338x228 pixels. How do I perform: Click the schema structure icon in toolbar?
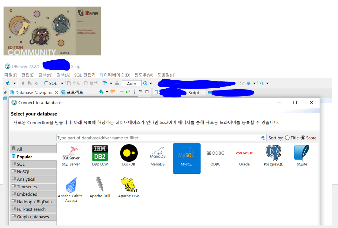point(248,83)
